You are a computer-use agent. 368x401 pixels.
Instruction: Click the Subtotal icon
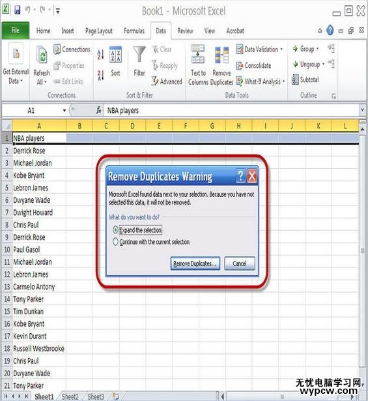tap(295, 80)
